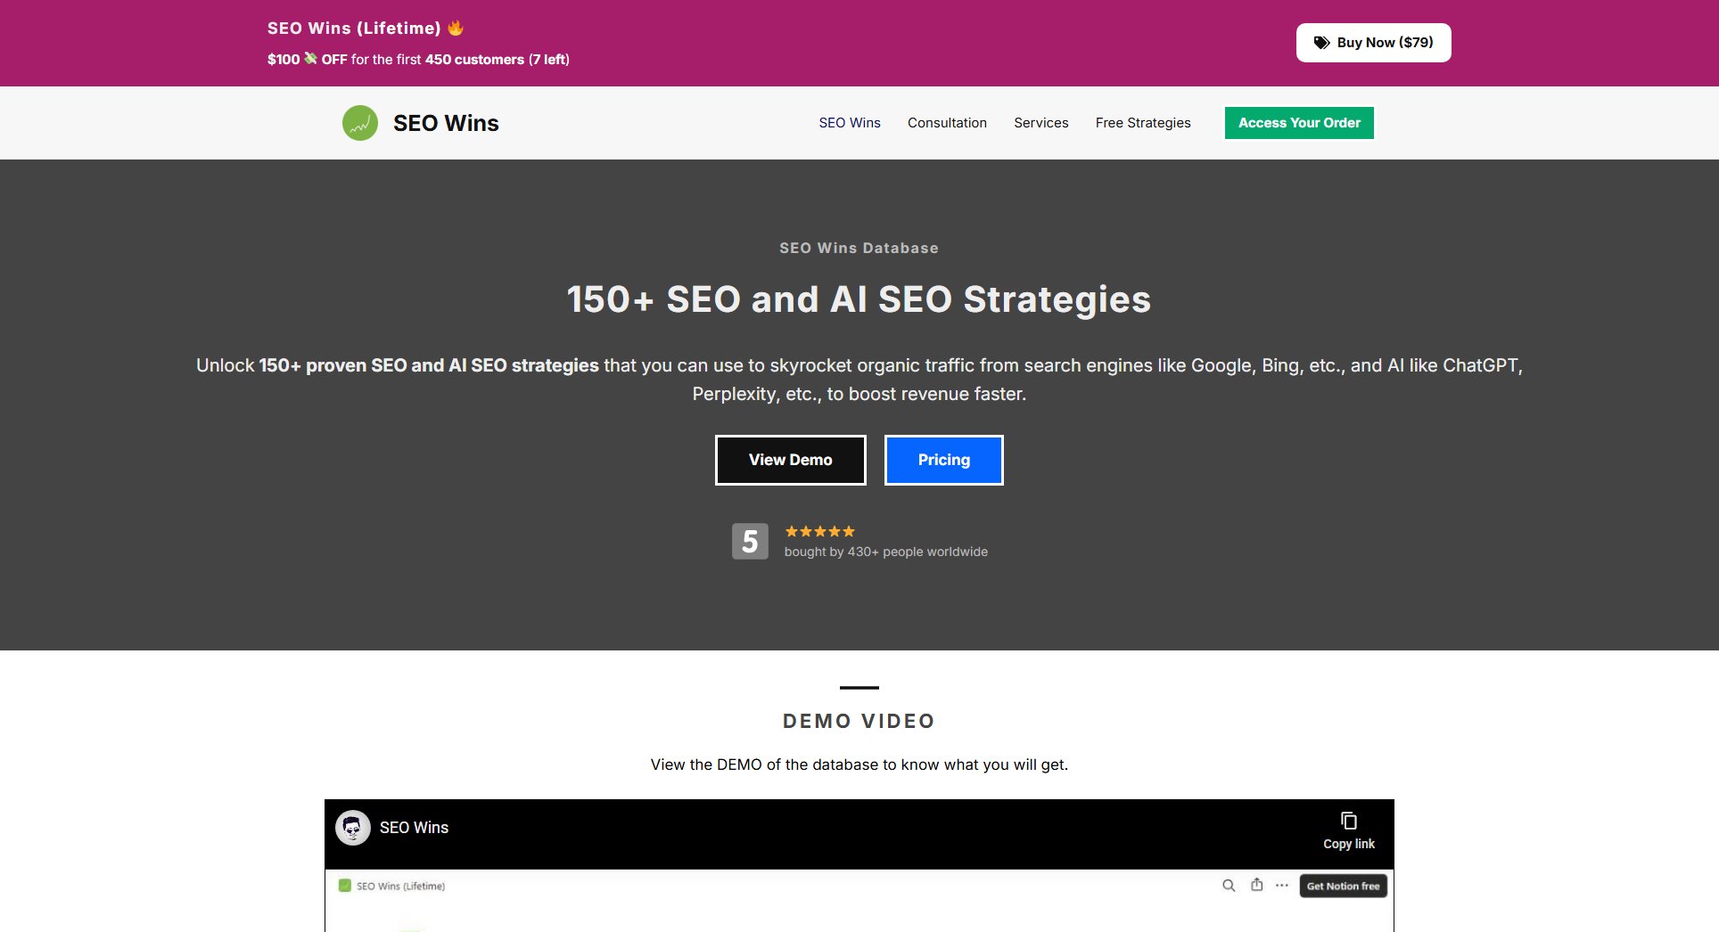Screen dimensions: 1719x932
Task: Click the number 5 rating badge
Action: [750, 541]
